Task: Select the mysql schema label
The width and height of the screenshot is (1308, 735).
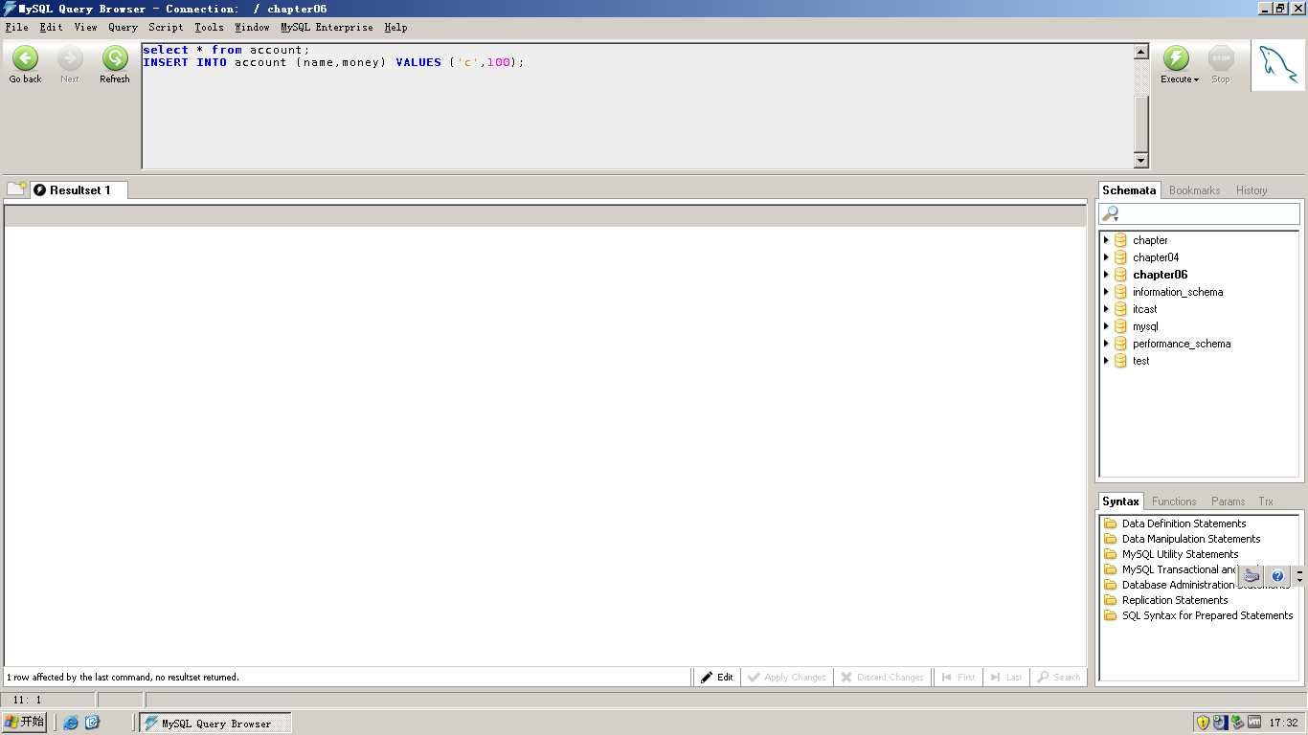Action: pyautogui.click(x=1145, y=326)
